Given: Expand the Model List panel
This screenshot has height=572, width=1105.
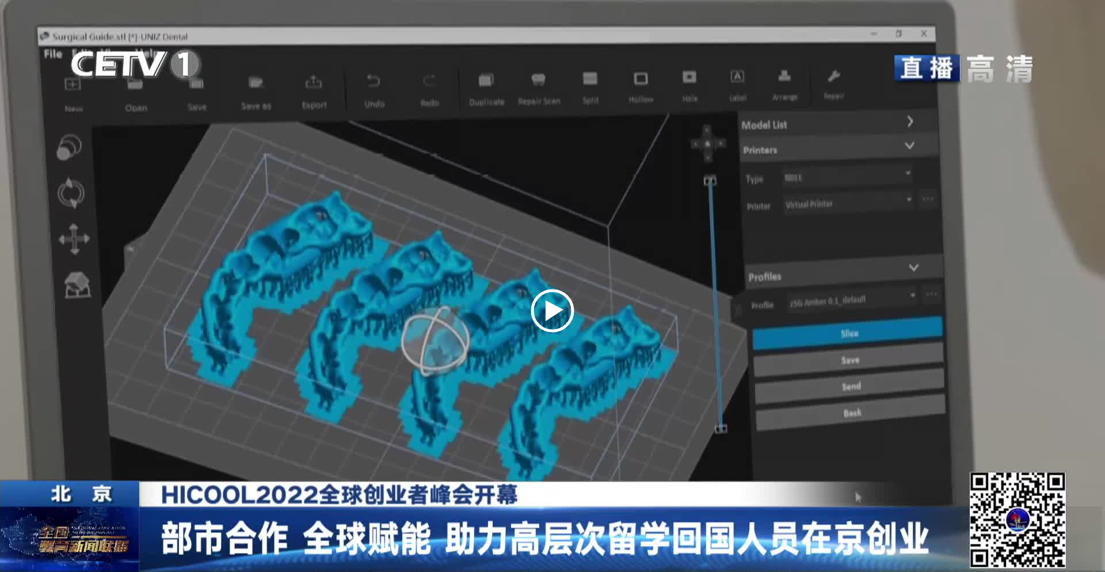Looking at the screenshot, I should point(910,121).
